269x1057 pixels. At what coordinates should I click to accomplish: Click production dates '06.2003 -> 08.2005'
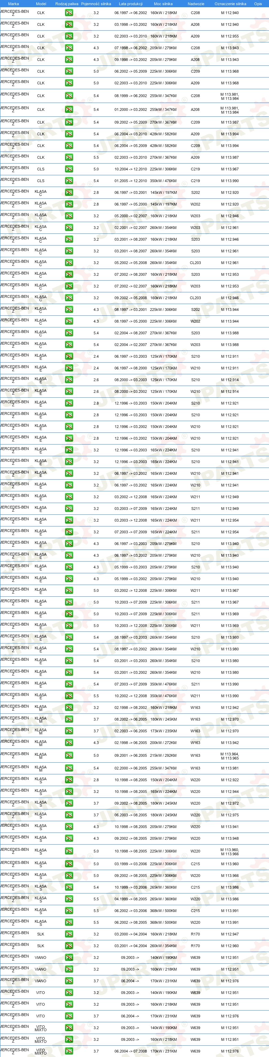coord(131,815)
